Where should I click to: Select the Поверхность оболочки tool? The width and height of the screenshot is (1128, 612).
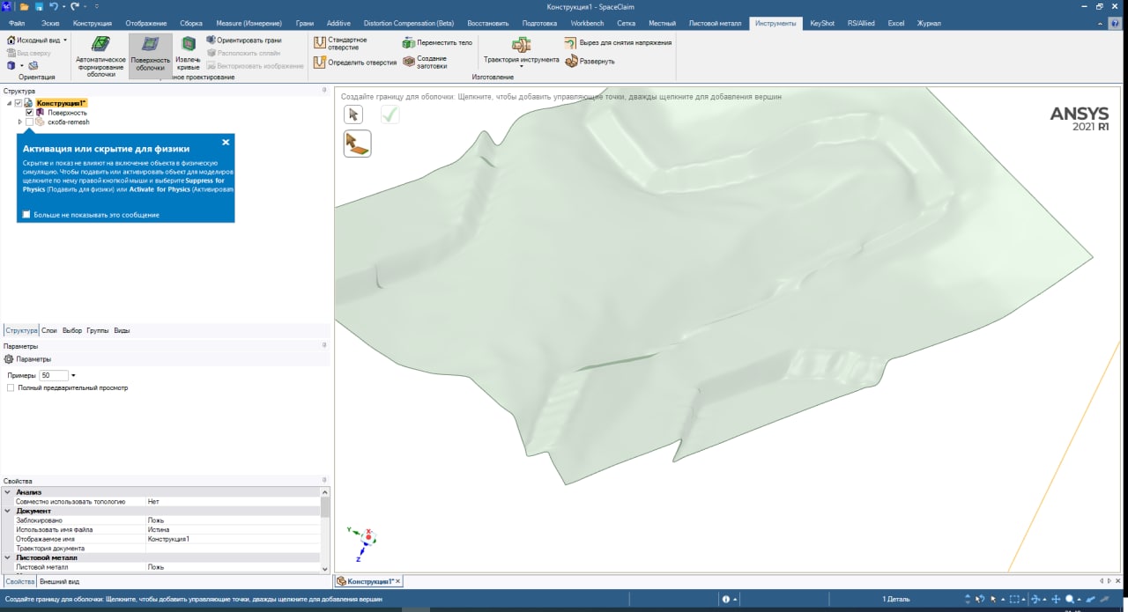(x=151, y=55)
